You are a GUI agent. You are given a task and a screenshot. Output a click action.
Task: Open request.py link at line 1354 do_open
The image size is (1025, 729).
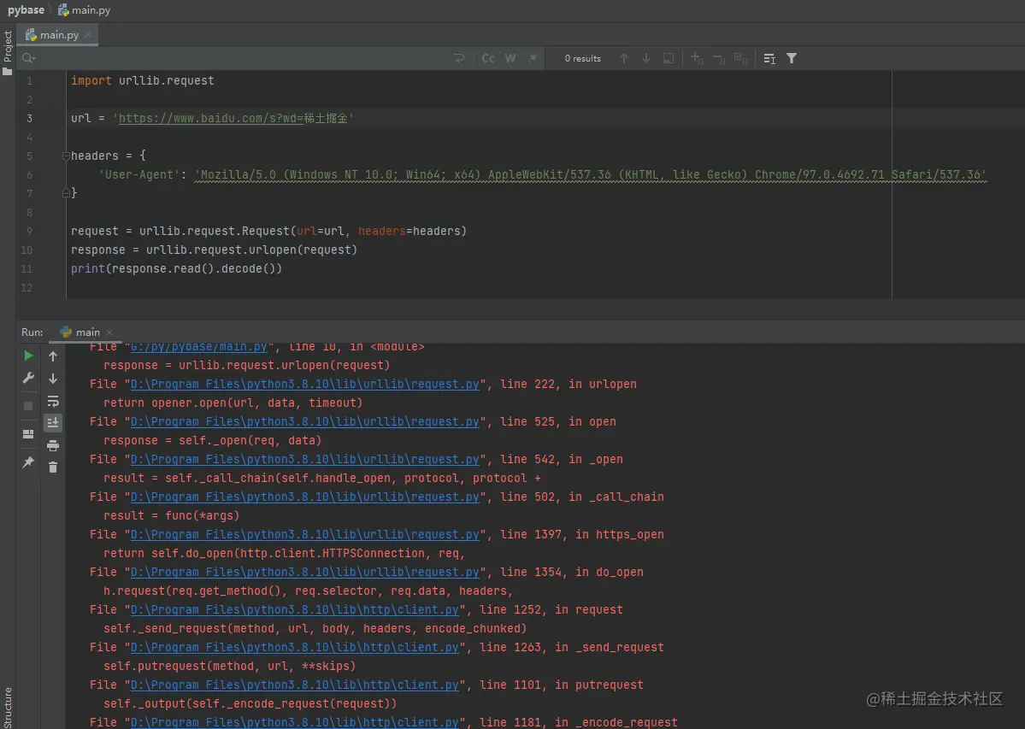click(304, 573)
